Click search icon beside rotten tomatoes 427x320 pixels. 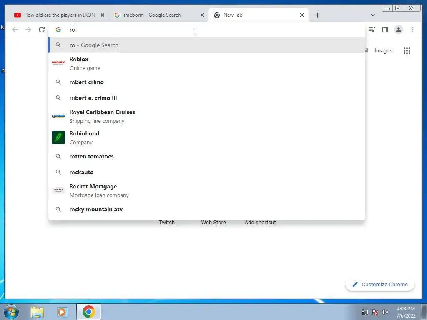(x=58, y=156)
